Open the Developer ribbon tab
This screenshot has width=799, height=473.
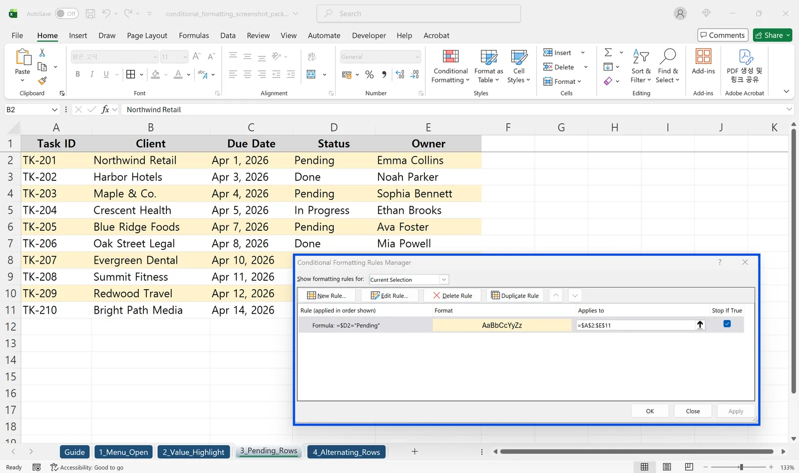(369, 35)
